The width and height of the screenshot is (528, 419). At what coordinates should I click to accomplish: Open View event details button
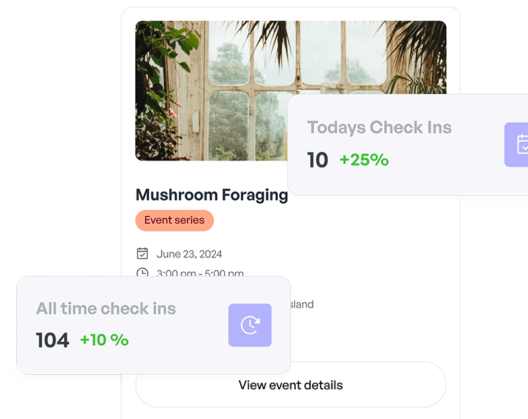pos(290,385)
